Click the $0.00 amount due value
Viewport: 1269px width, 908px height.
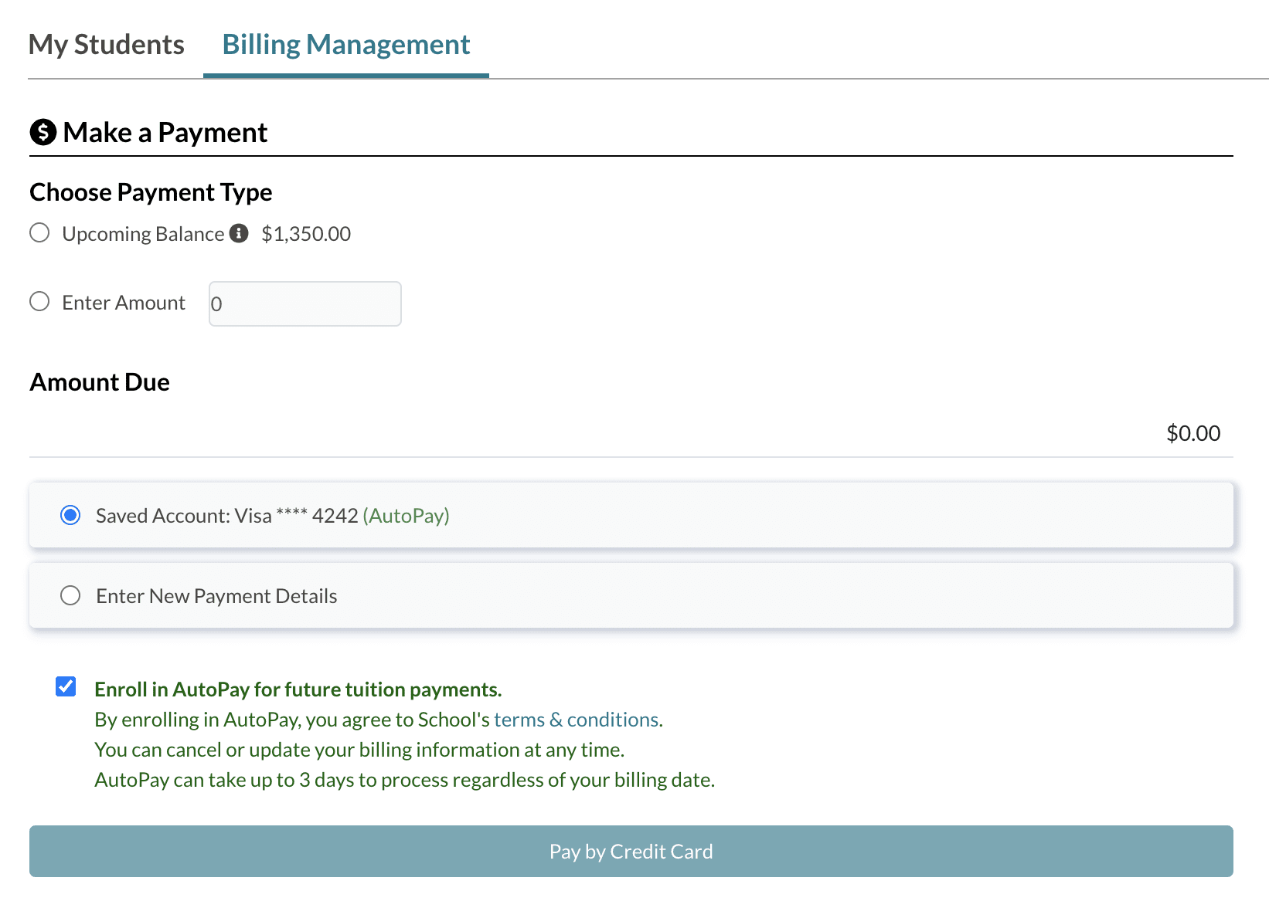(x=1192, y=432)
